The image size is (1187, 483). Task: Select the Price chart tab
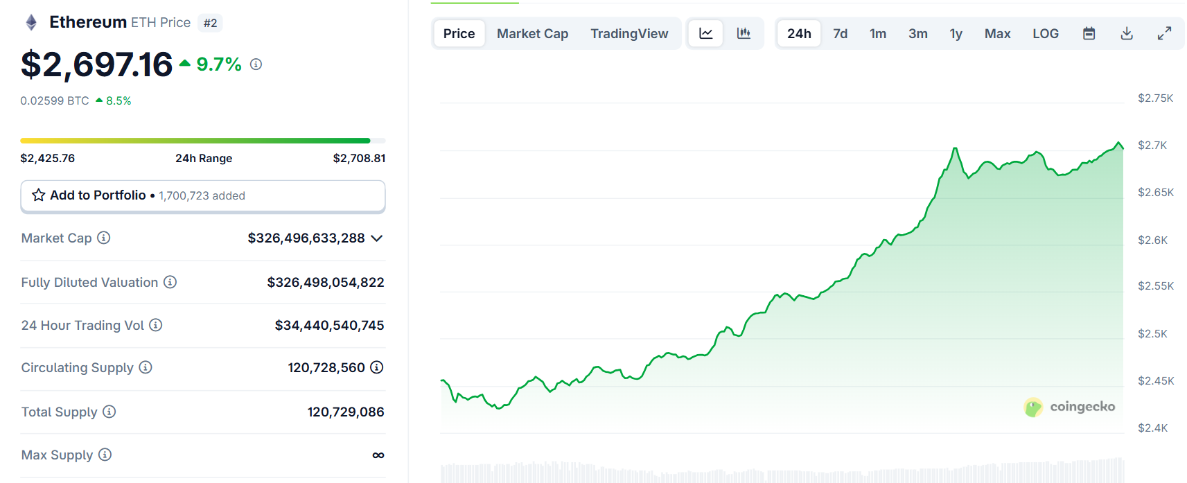click(459, 33)
